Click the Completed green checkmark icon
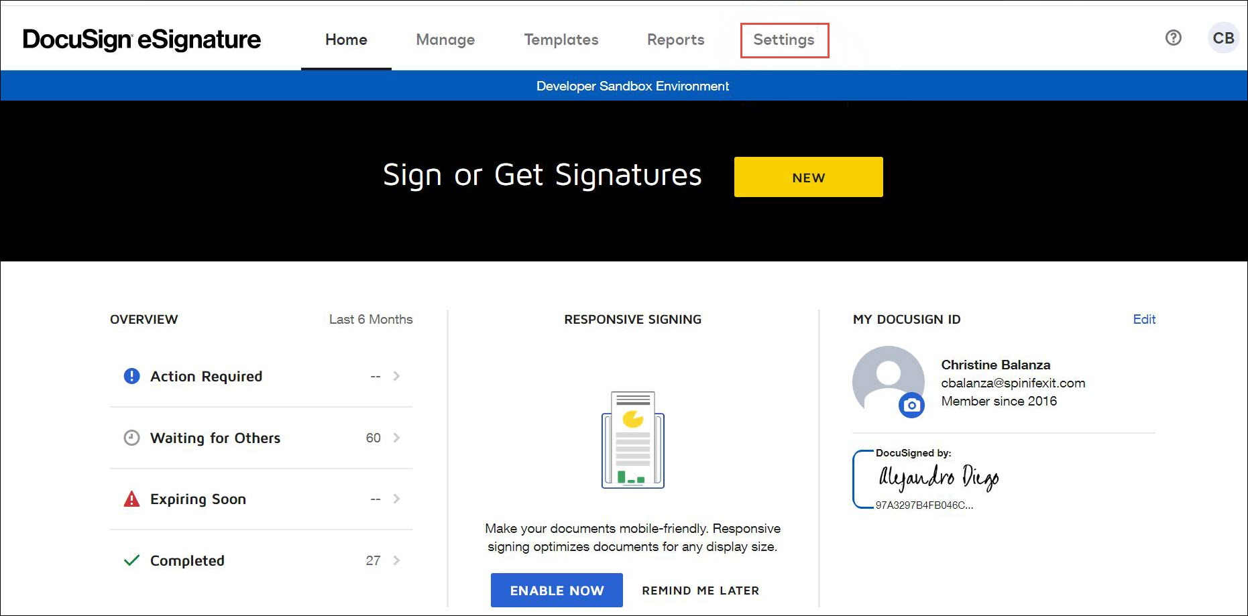The image size is (1248, 616). tap(131, 560)
